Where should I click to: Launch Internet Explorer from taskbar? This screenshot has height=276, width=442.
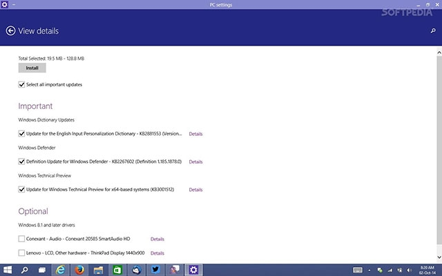point(60,269)
